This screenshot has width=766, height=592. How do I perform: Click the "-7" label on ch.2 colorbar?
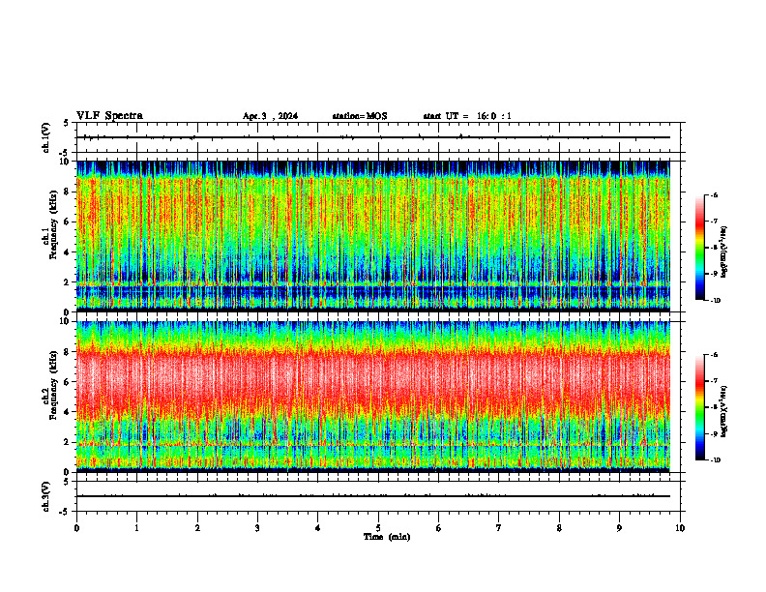point(714,381)
